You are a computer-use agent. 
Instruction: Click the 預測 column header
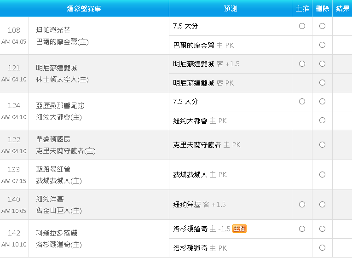point(231,9)
